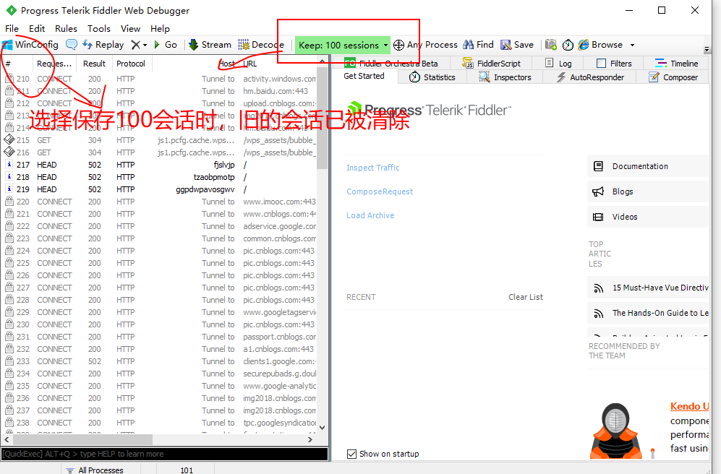Screen dimensions: 721x474
Task: Switch to the Get Started tab
Action: (x=364, y=77)
